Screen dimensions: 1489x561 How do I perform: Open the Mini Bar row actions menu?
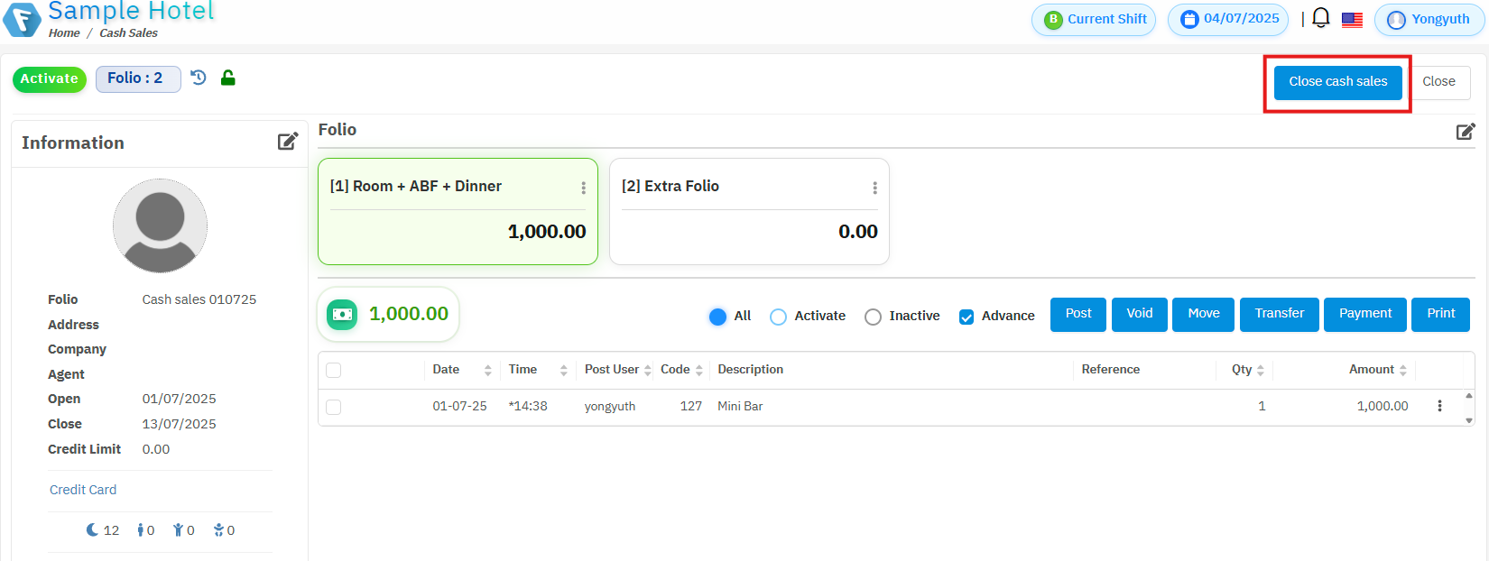[1439, 406]
